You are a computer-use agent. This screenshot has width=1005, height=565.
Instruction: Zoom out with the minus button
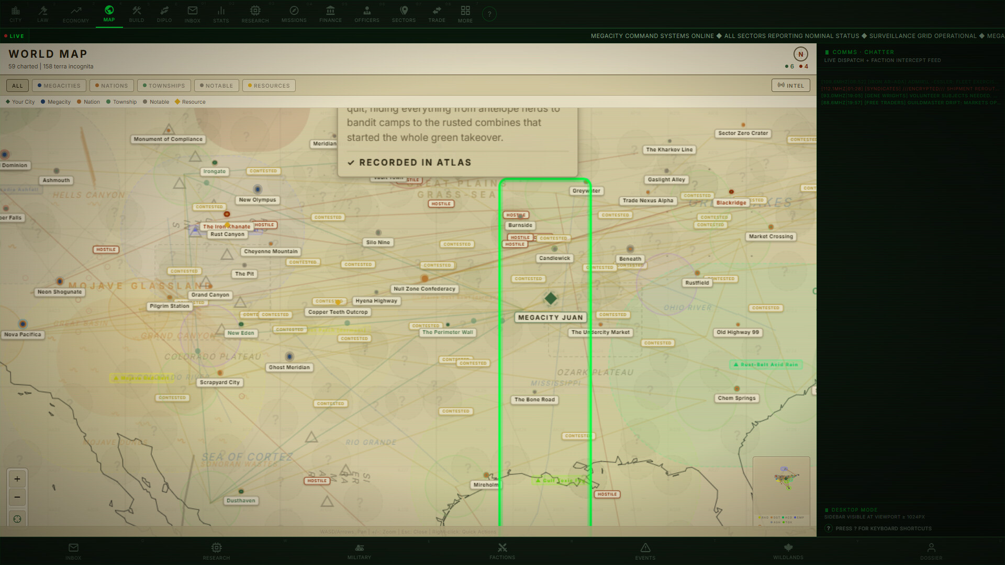coord(17,497)
